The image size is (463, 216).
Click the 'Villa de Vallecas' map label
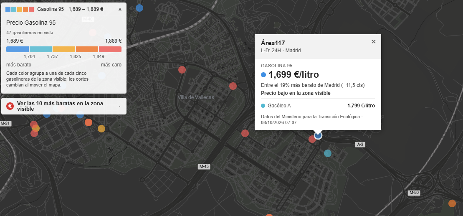click(196, 97)
